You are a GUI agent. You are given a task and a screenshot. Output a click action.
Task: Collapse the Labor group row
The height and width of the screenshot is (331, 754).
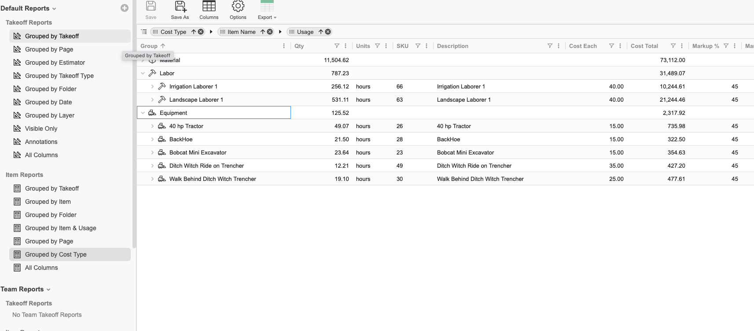pos(143,73)
